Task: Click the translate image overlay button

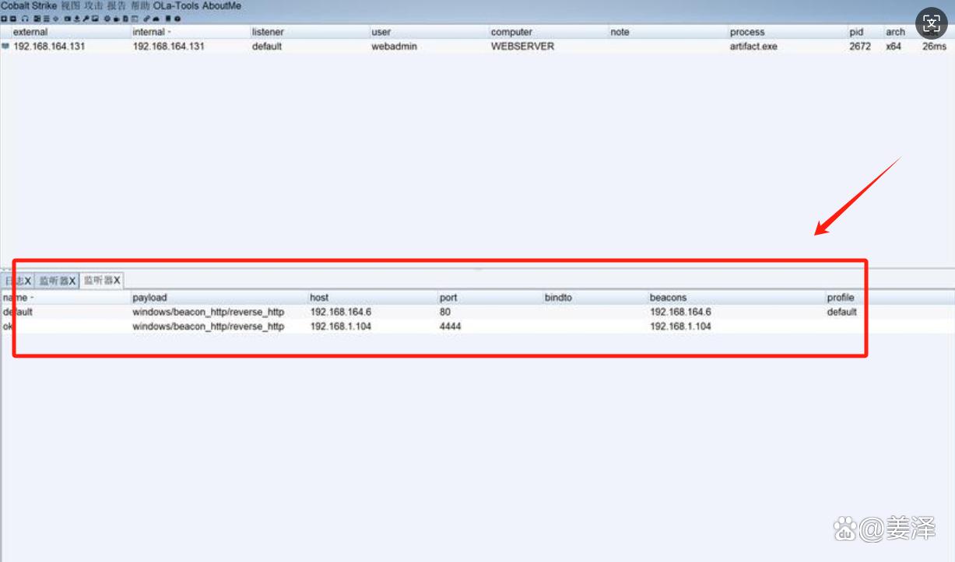Action: [932, 23]
